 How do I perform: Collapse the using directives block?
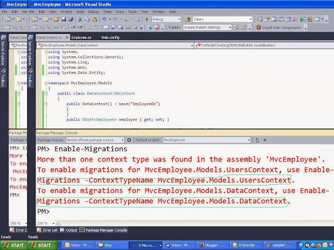46,52
